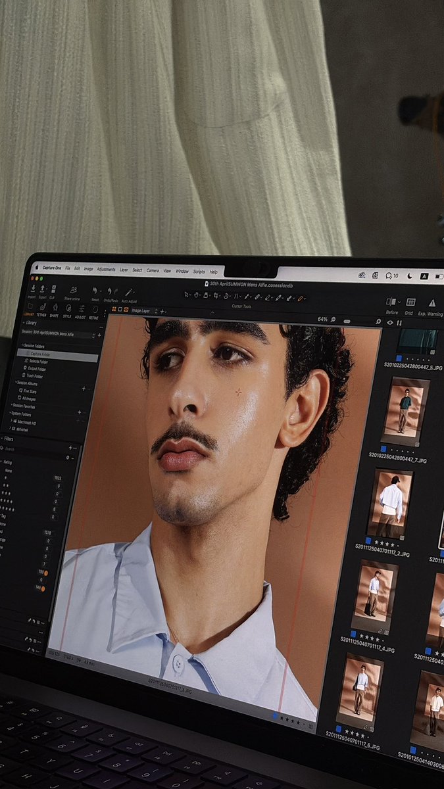Select the pointer cursor tool
The height and width of the screenshot is (789, 444).
(187, 295)
